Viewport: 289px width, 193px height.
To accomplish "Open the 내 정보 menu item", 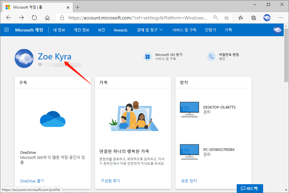I will tap(59, 30).
